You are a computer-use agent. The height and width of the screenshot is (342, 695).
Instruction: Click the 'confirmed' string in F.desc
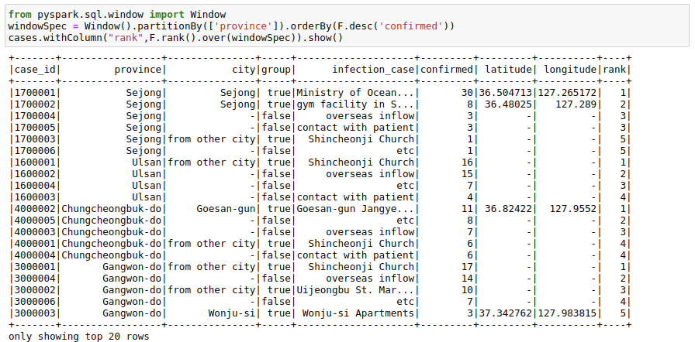tap(413, 26)
